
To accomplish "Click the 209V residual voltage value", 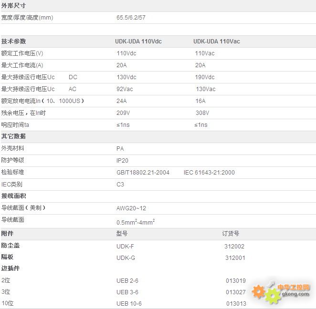I will [123, 113].
